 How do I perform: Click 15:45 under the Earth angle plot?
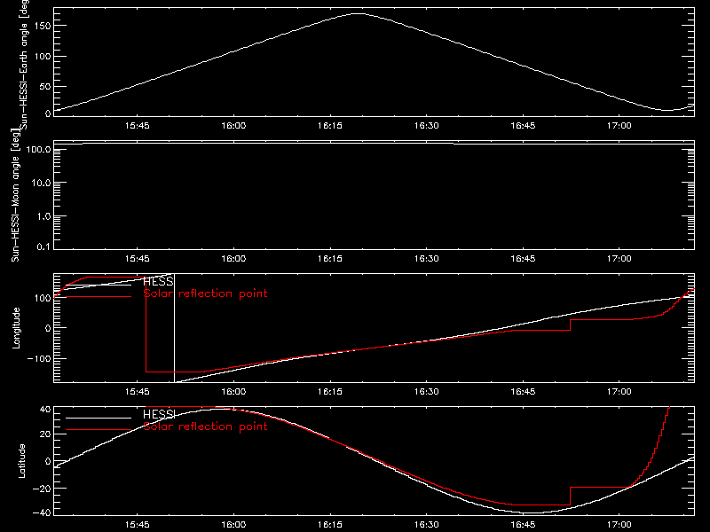(138, 126)
